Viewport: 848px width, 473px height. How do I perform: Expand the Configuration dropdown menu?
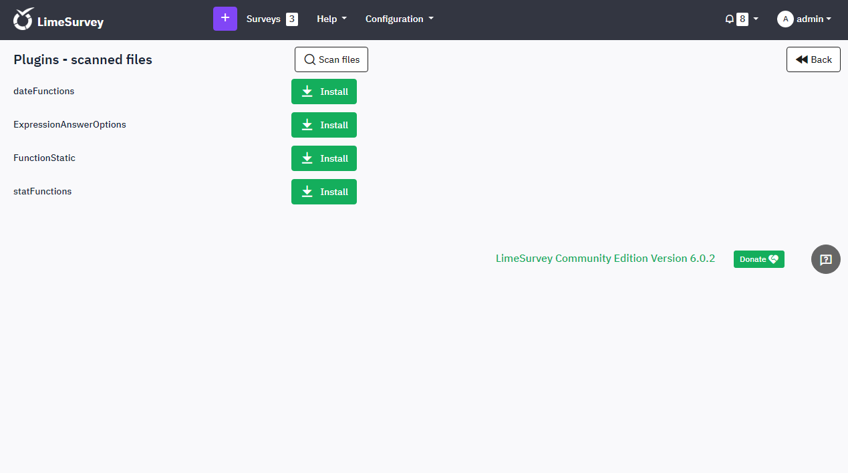click(x=399, y=19)
